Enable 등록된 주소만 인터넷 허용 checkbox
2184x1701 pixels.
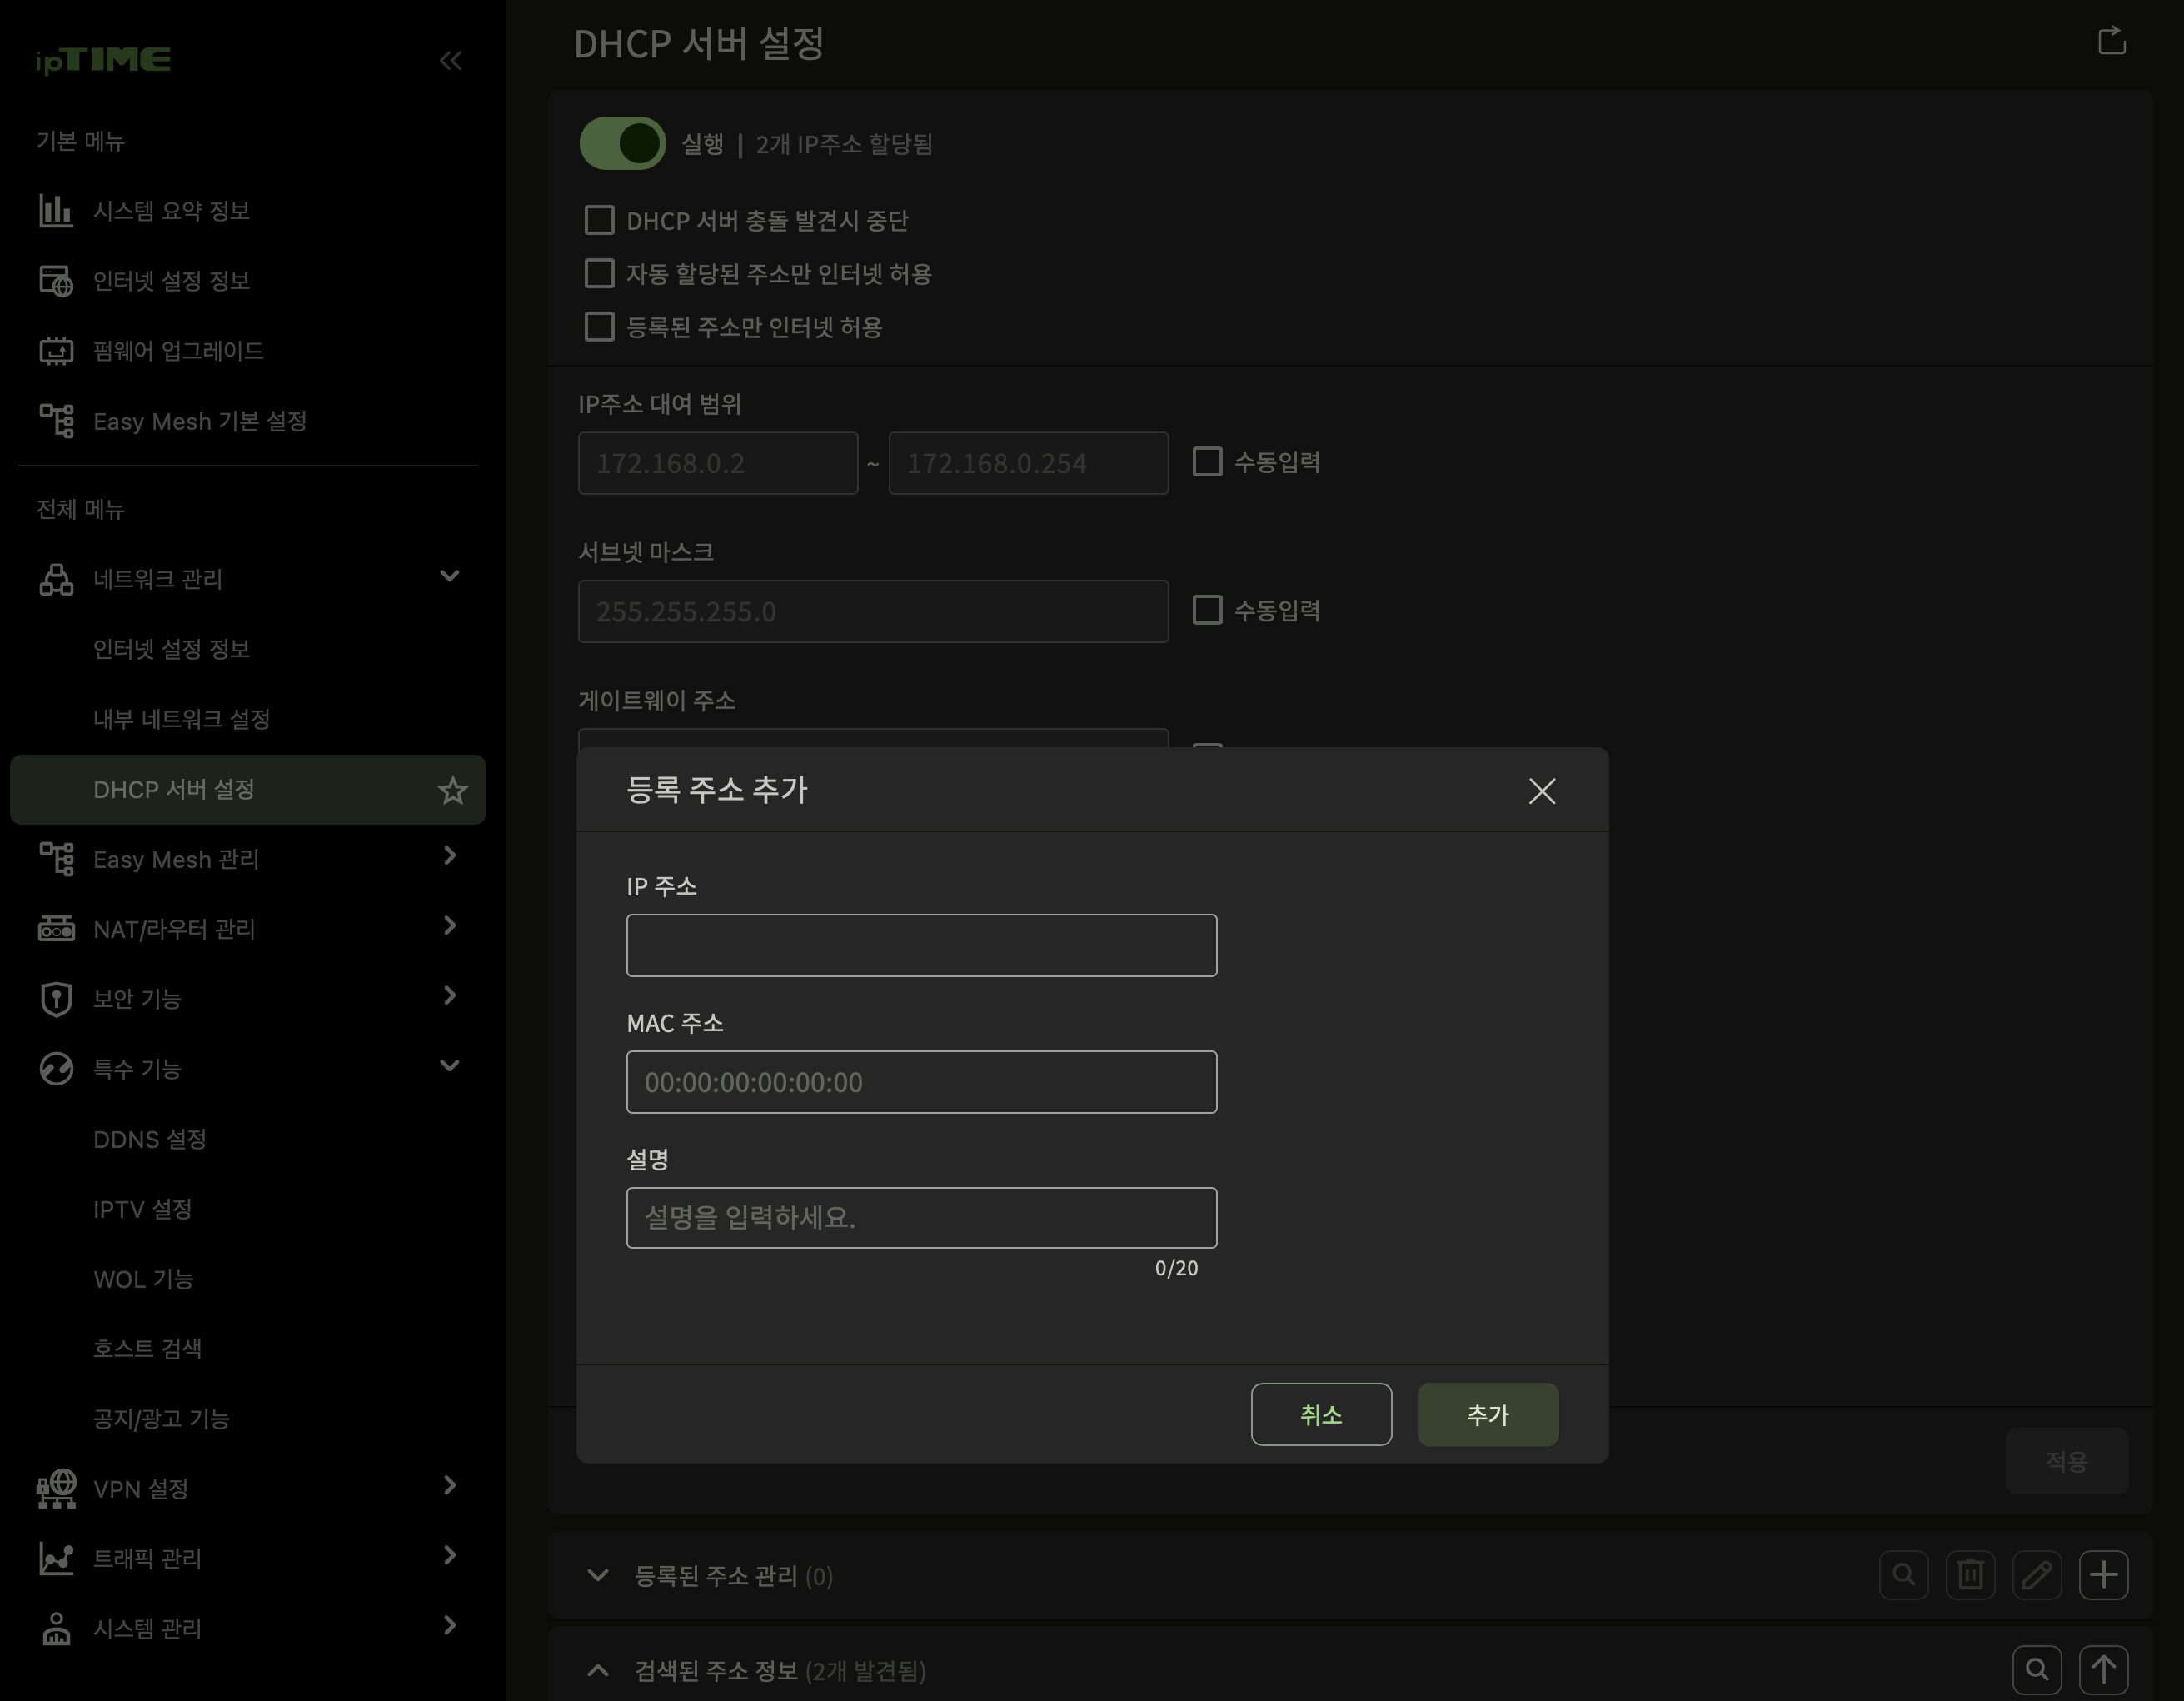point(599,327)
